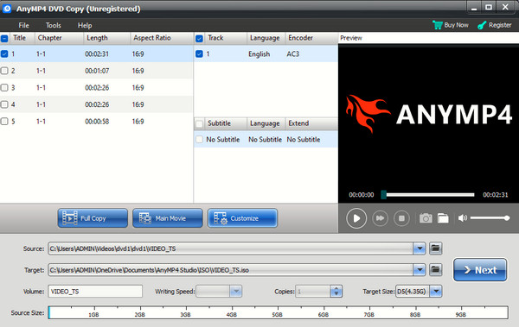
Task: Open the Target Size dropdown
Action: click(x=436, y=292)
